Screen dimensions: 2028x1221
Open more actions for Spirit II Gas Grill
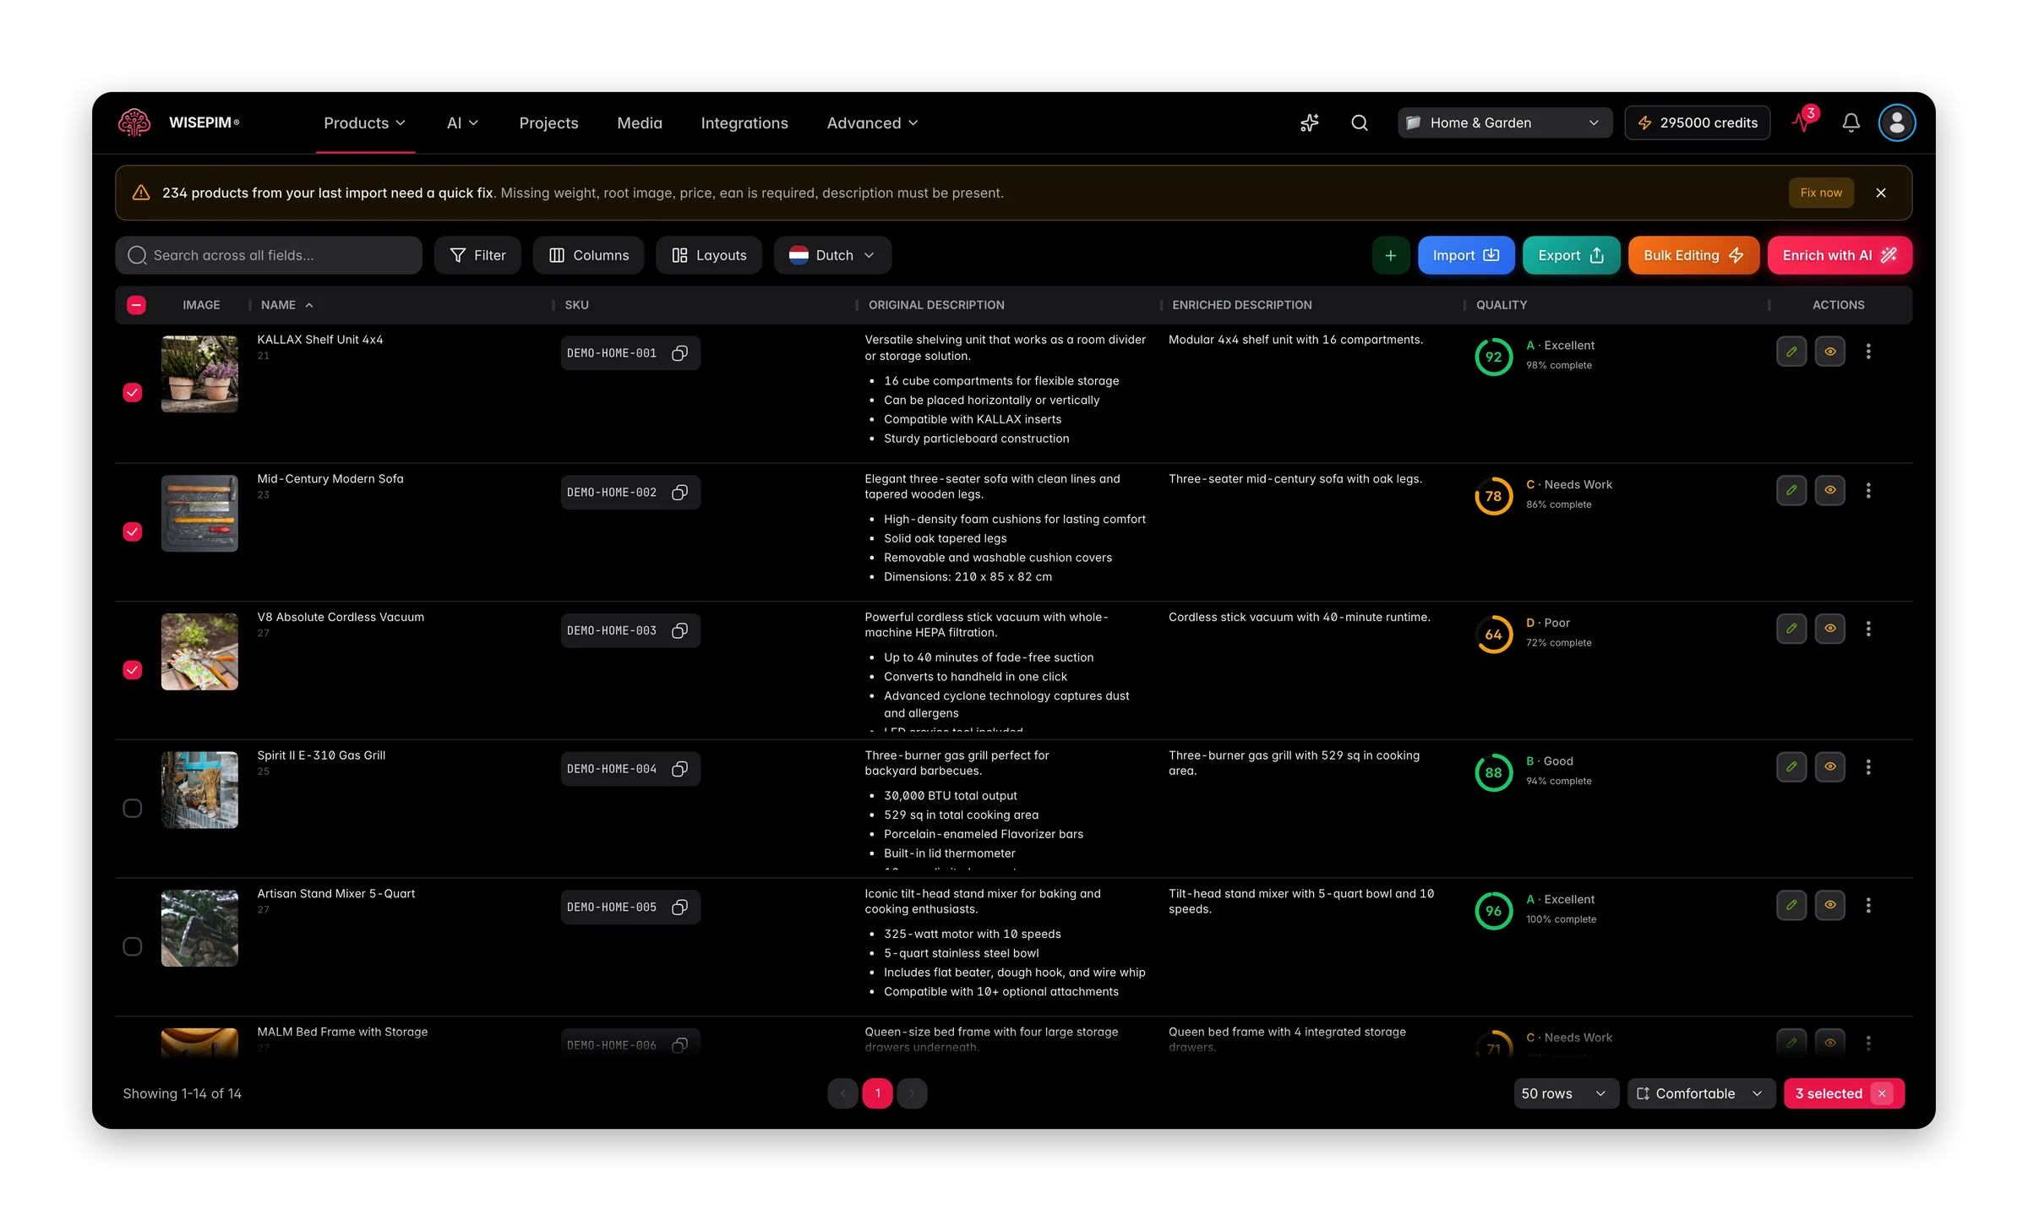coord(1868,767)
